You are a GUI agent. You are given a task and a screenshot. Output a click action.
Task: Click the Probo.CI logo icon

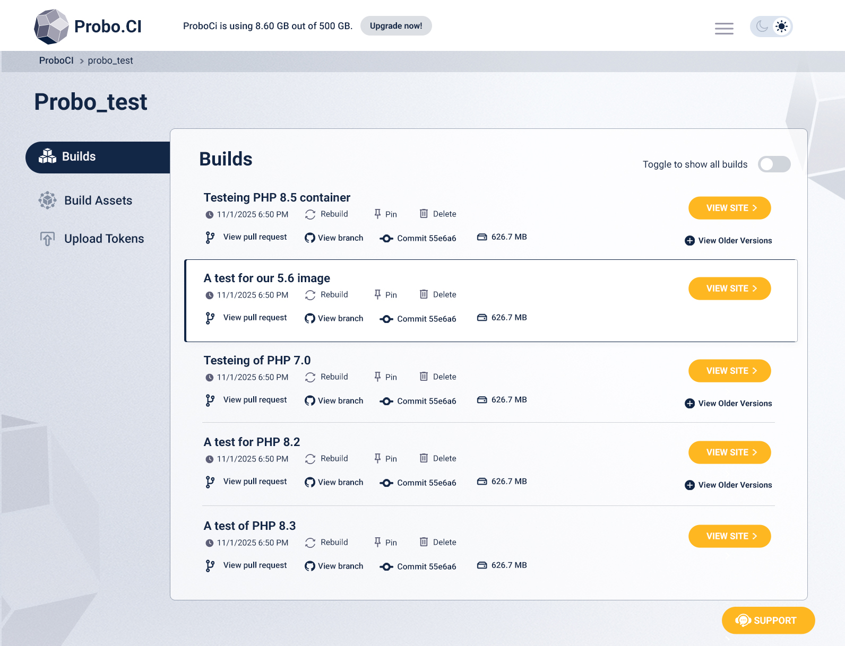[51, 27]
